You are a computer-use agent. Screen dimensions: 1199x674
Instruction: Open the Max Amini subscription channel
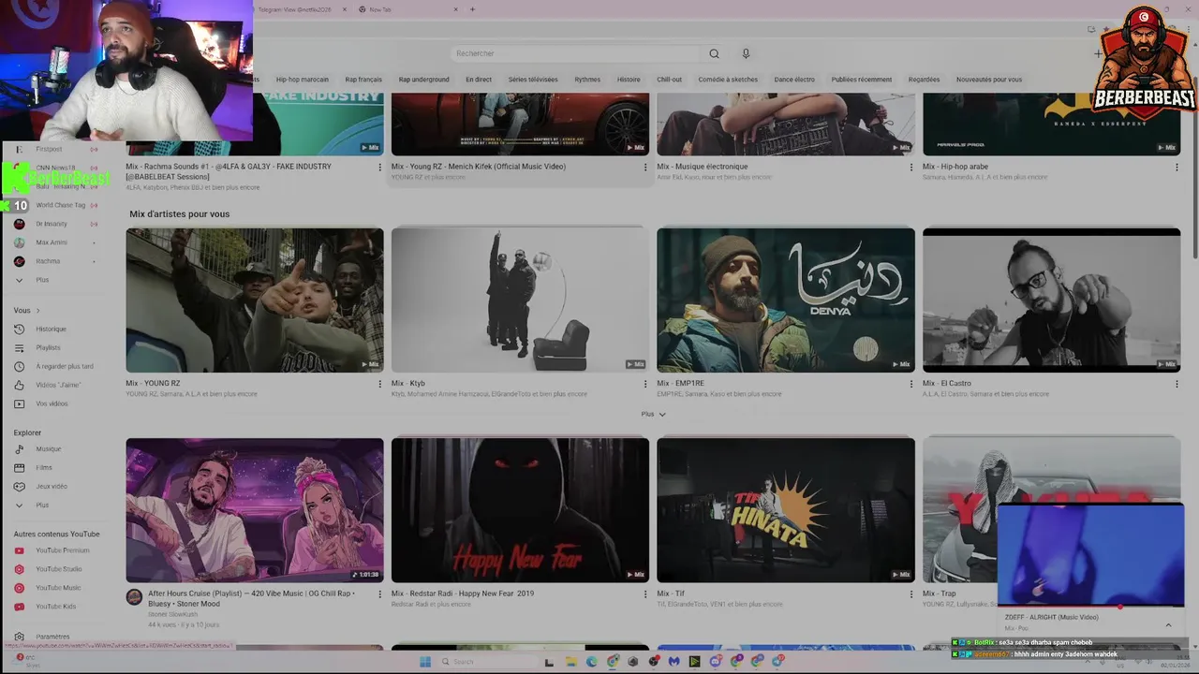52,242
